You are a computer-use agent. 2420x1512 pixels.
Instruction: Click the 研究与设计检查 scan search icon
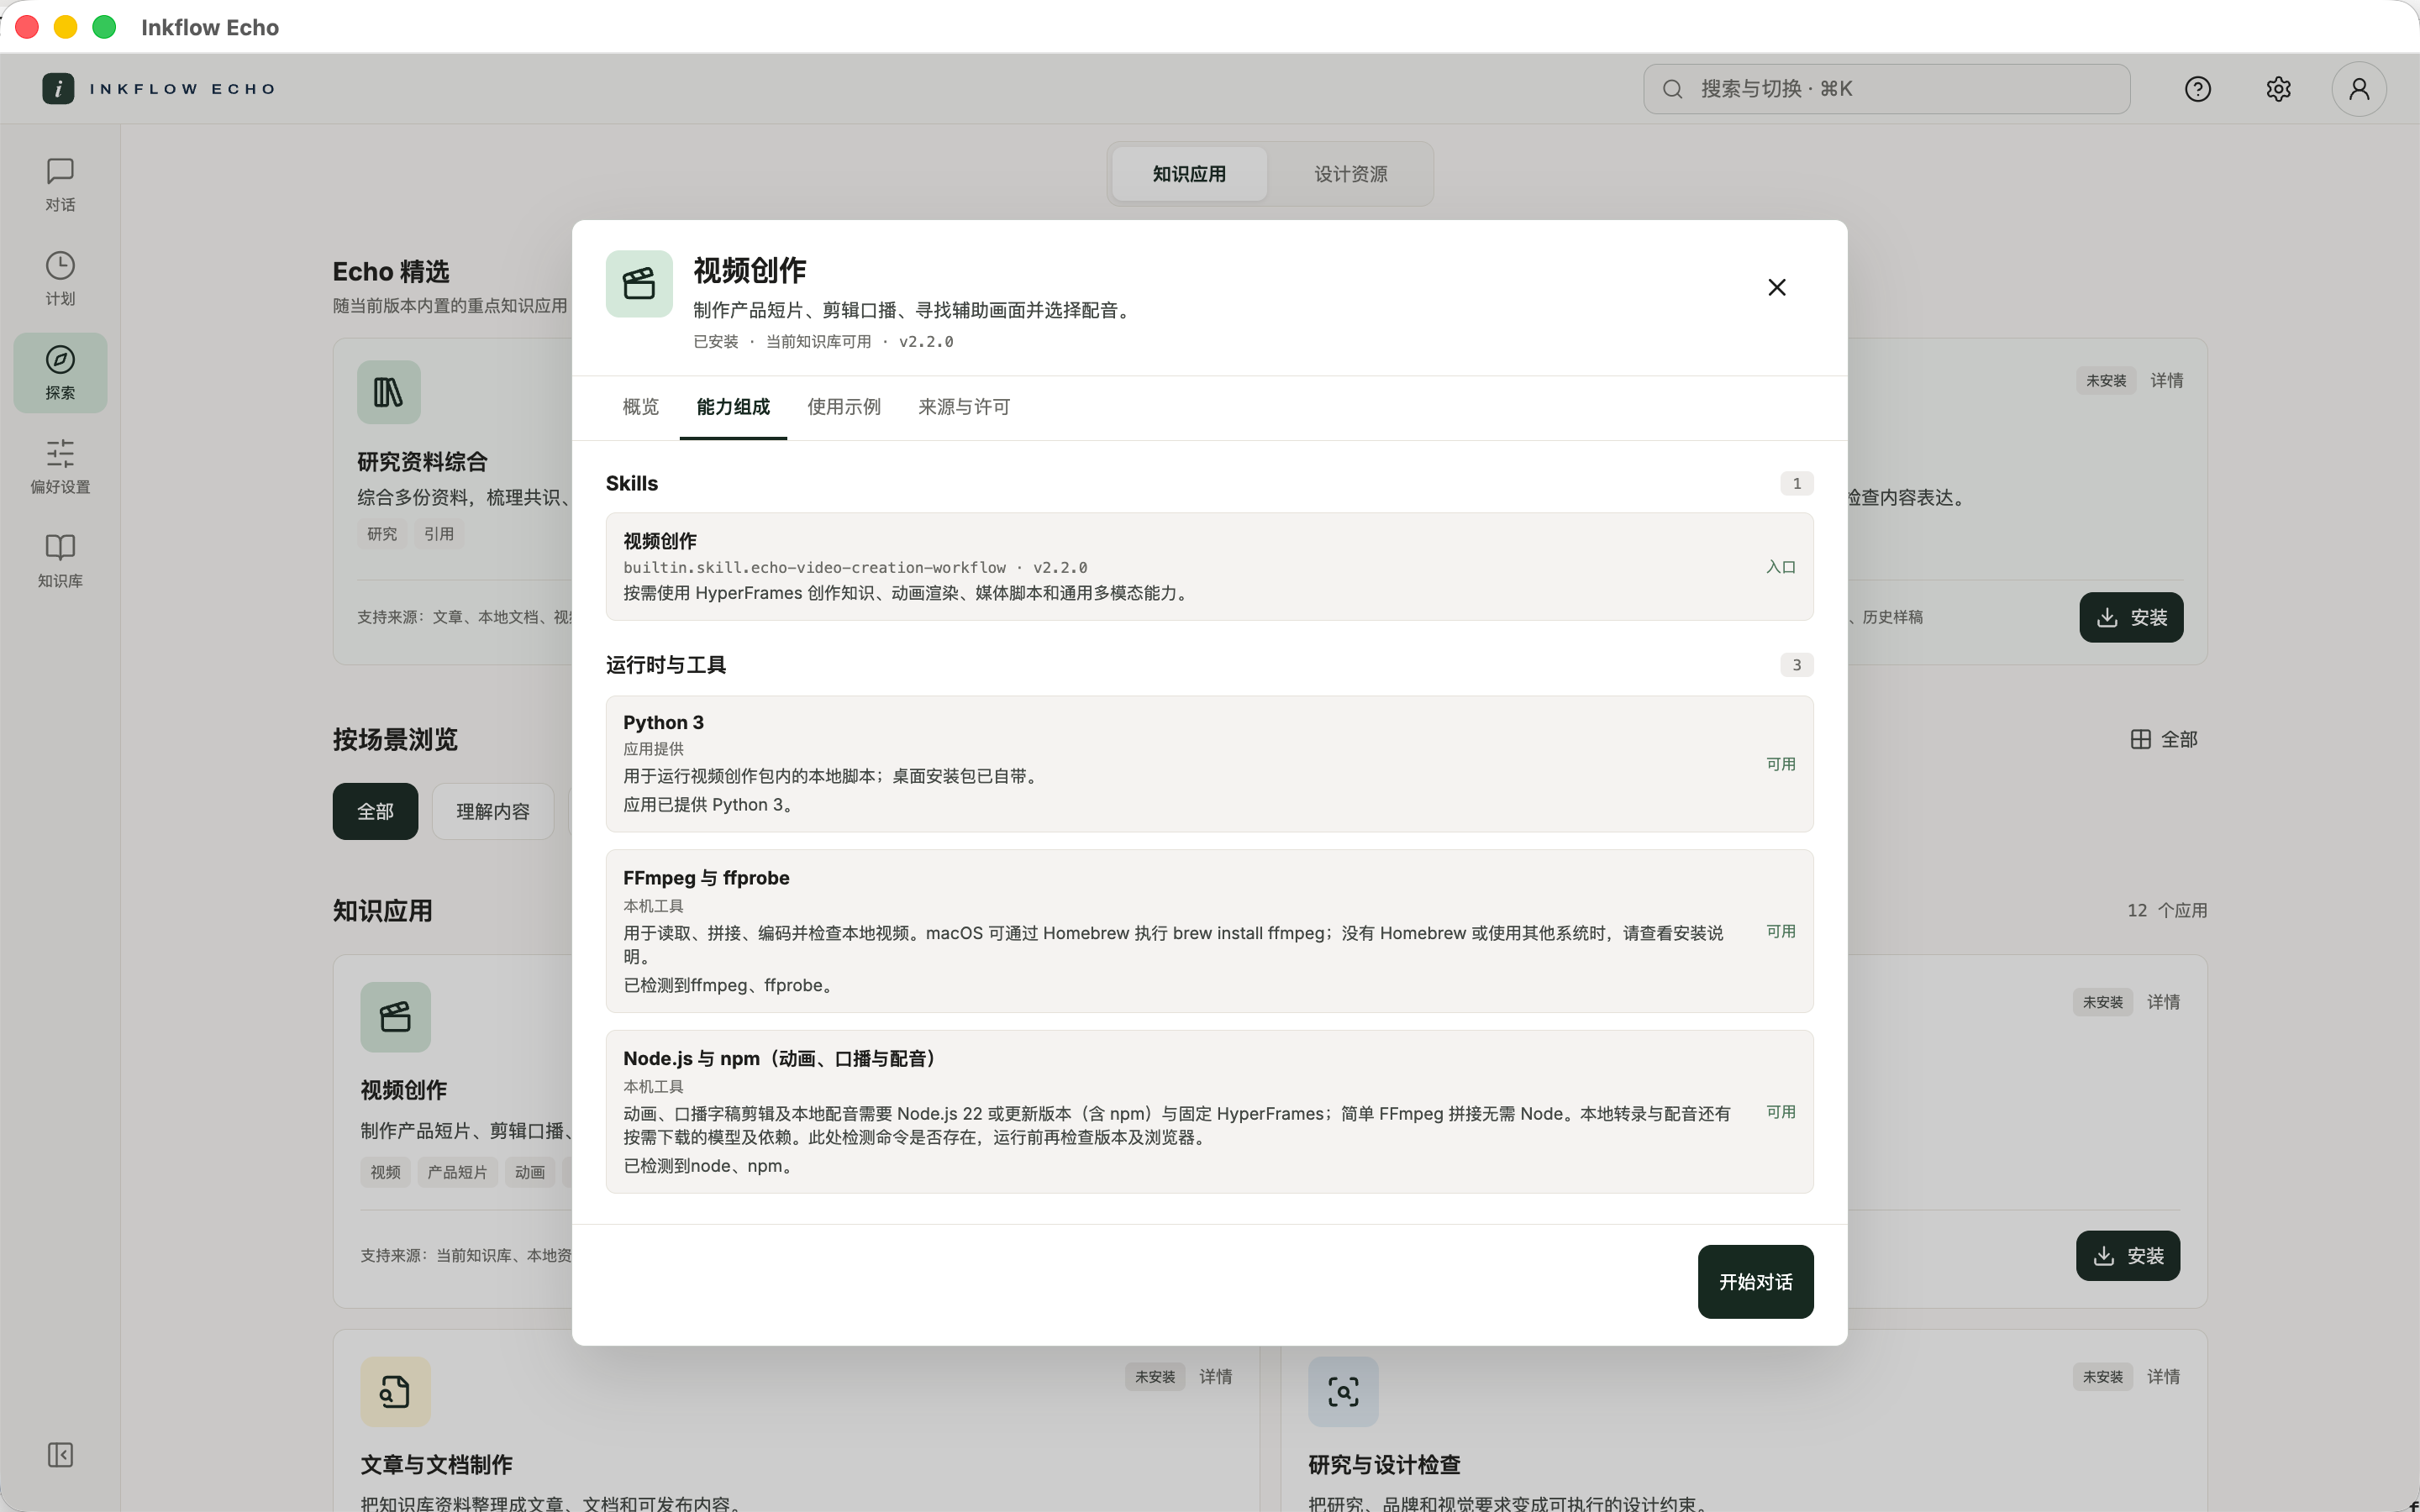pyautogui.click(x=1342, y=1391)
